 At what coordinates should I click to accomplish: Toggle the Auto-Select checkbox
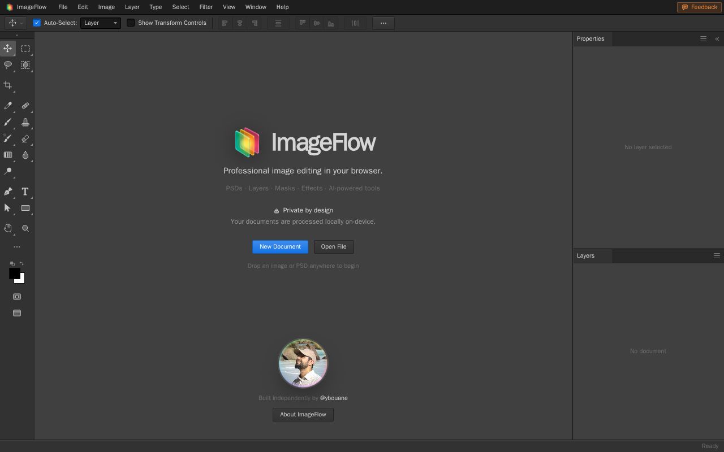(37, 23)
